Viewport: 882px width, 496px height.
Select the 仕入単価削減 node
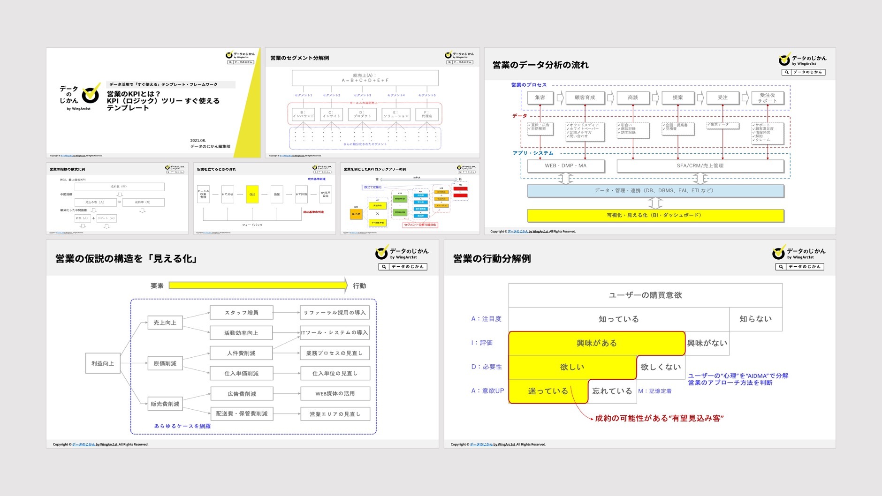[242, 374]
